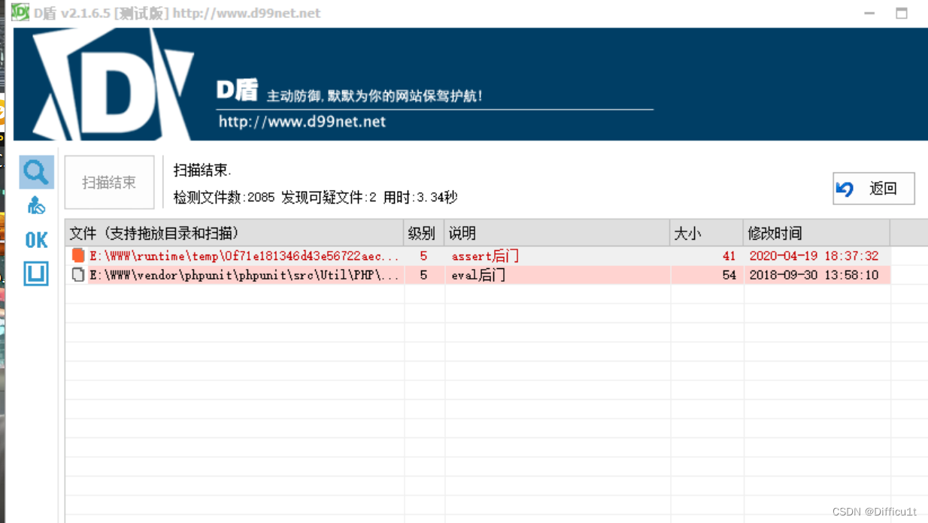
Task: Click the 扫描结束. status label
Action: [x=203, y=170]
